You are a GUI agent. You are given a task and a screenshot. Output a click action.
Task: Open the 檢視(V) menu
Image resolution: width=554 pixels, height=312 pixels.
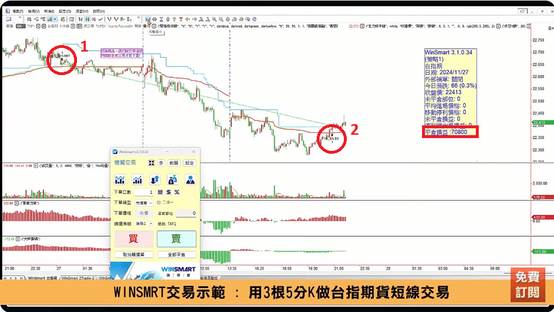point(34,12)
